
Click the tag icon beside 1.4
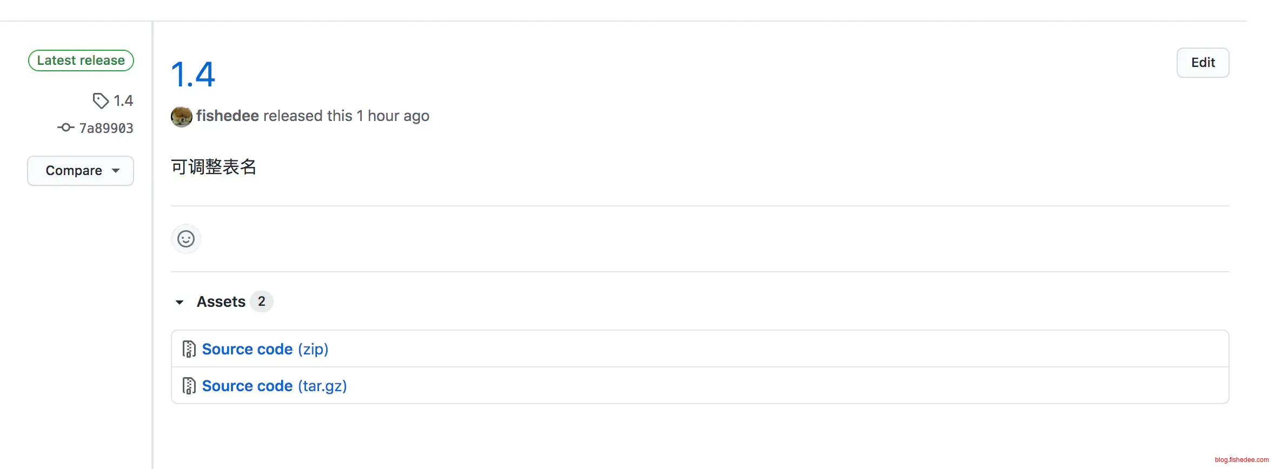(101, 100)
